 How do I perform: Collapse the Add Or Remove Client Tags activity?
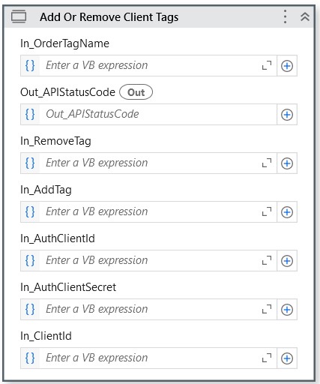tap(305, 16)
